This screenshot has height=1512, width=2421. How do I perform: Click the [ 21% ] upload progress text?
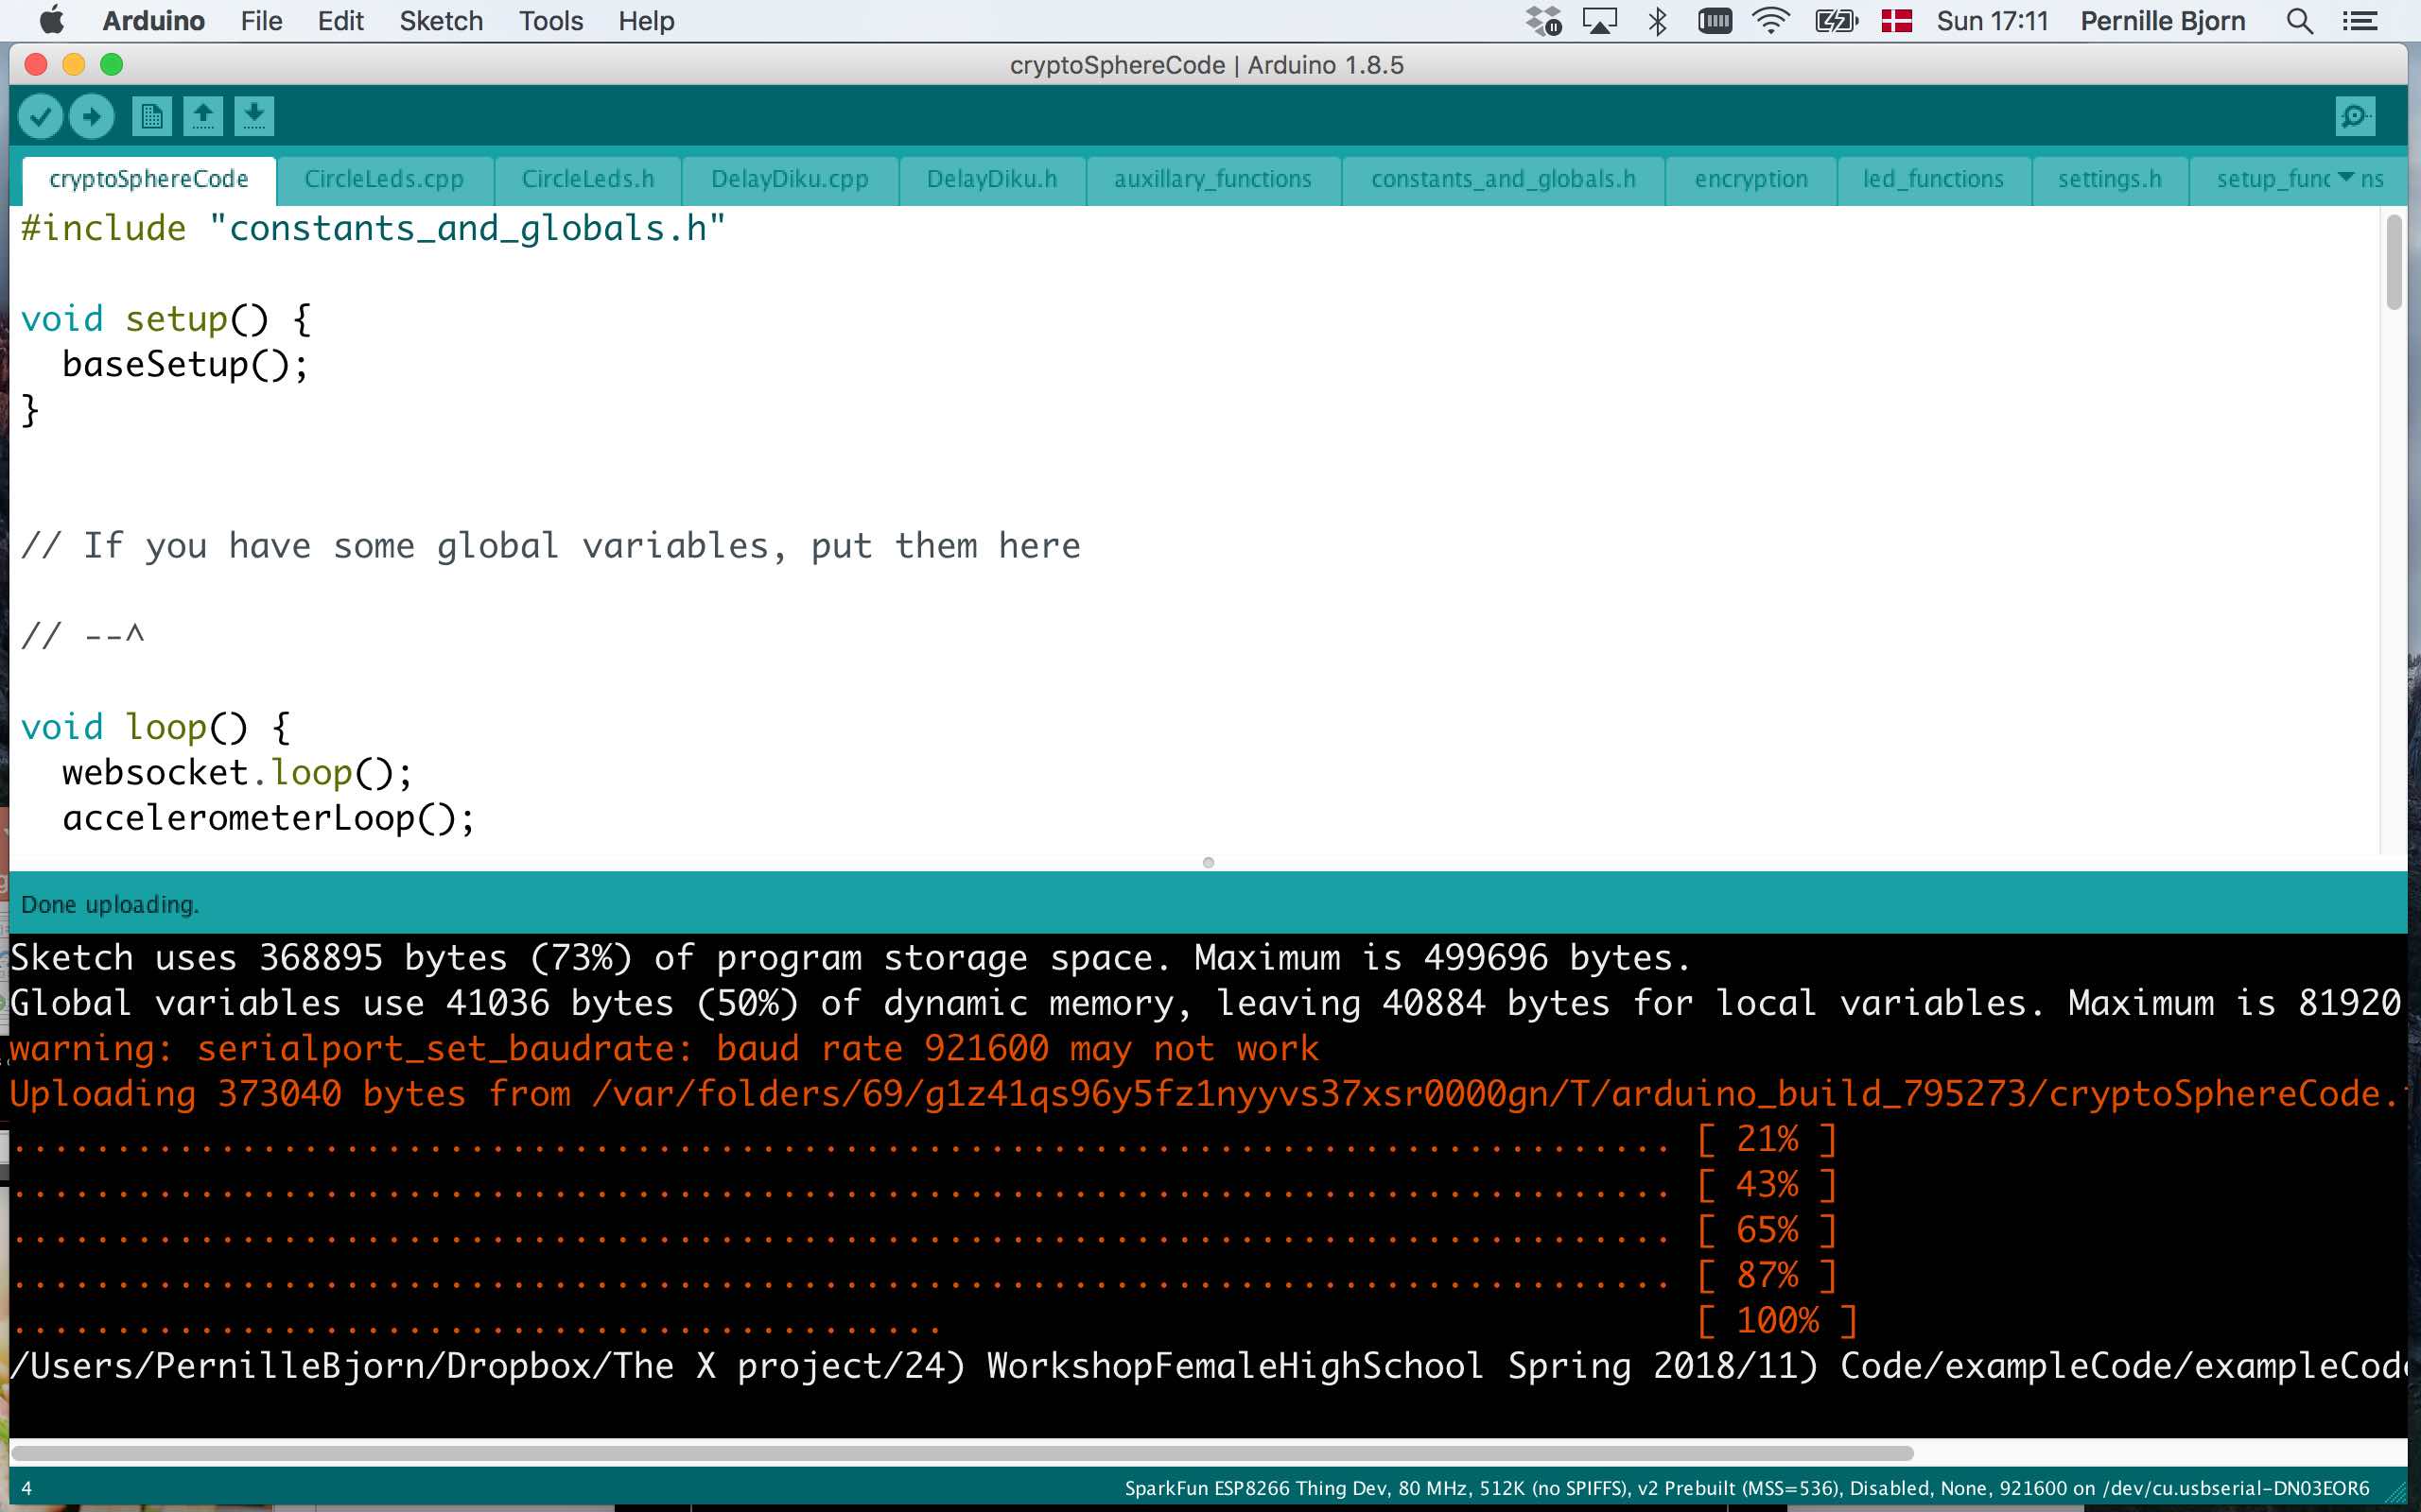pyautogui.click(x=1767, y=1140)
